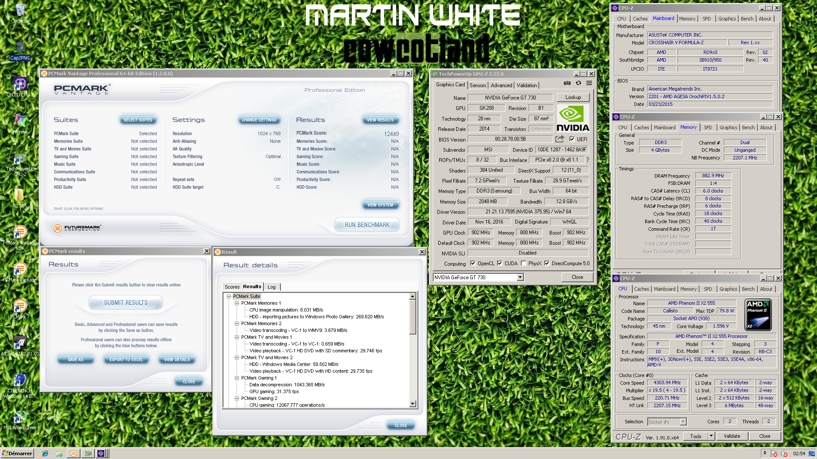The image size is (817, 459).
Task: Launch AI Suite II desktop shortcut
Action: click(x=20, y=346)
